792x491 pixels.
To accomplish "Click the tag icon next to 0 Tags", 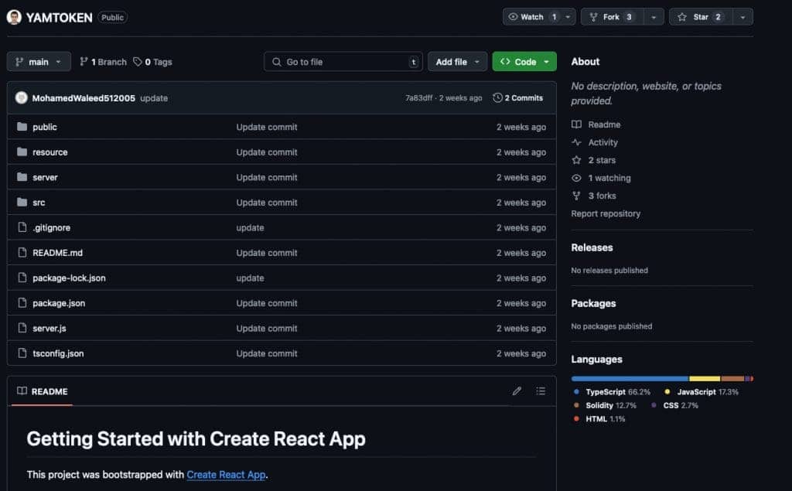I will point(138,62).
